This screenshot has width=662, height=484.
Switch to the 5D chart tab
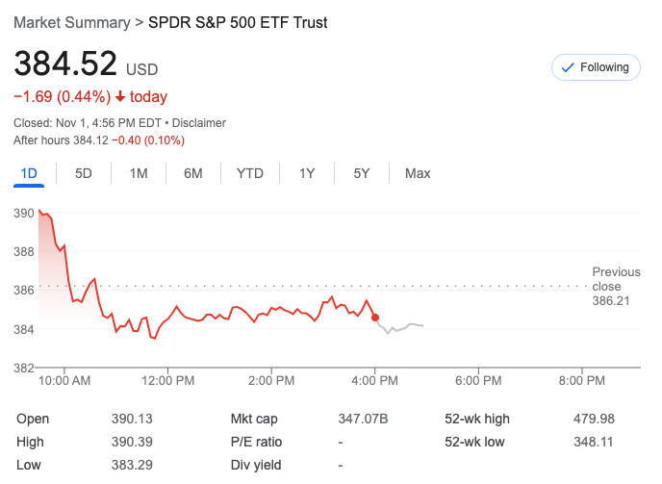click(x=84, y=173)
